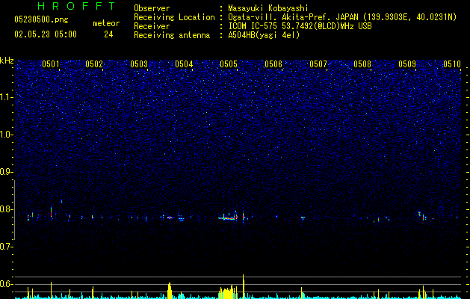Click the Ogata-vill. Akita-Pref. JAPAN text
470x299 pixels.
pos(293,17)
